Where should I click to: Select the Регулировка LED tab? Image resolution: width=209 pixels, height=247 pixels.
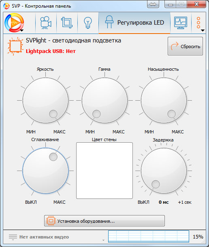tap(134, 23)
